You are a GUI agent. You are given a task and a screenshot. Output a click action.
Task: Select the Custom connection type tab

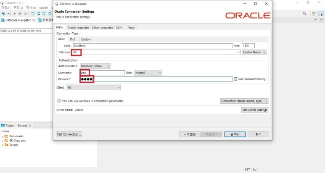pyautogui.click(x=86, y=39)
